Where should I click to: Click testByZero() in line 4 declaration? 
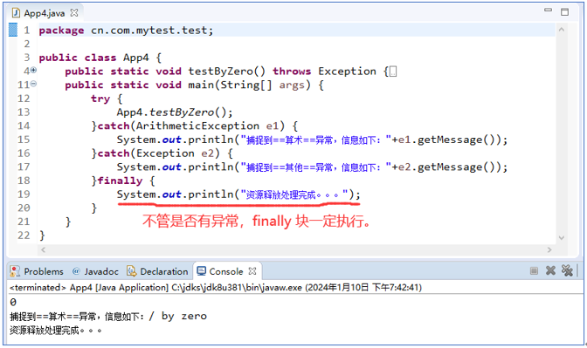click(227, 71)
